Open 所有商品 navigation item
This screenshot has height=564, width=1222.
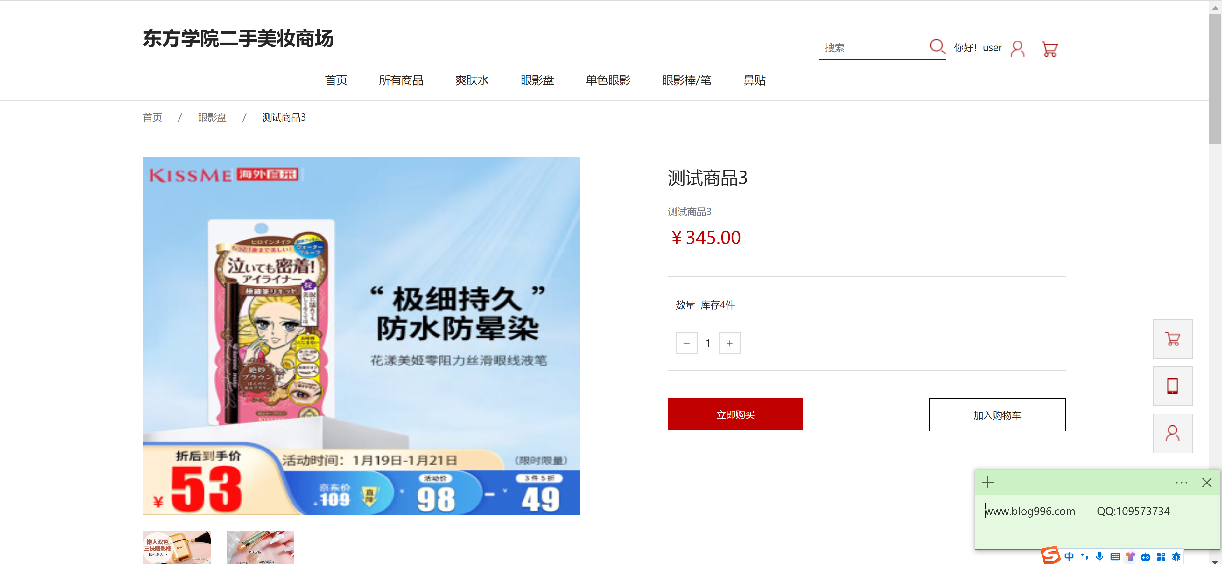click(x=401, y=80)
